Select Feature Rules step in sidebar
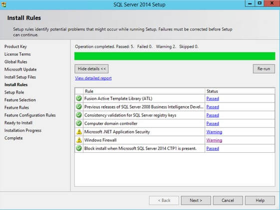Image resolution: width=280 pixels, height=210 pixels. [16, 107]
